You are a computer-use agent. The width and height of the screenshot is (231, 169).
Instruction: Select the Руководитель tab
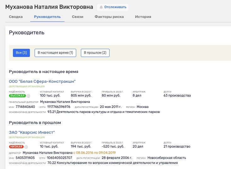[x=47, y=17]
